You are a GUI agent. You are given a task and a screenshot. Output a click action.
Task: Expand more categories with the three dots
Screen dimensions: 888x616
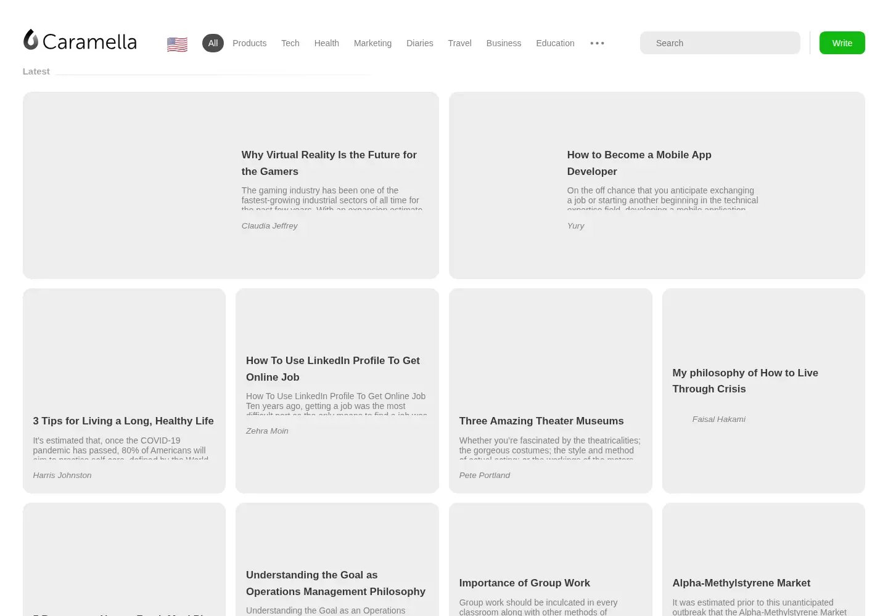click(x=597, y=43)
